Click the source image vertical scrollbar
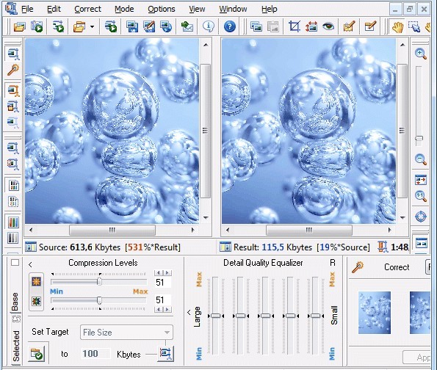 (x=206, y=131)
